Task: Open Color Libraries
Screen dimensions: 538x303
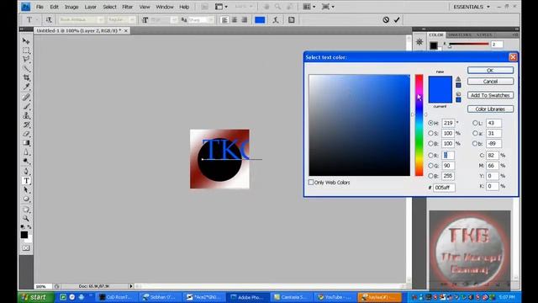Action: click(x=490, y=109)
